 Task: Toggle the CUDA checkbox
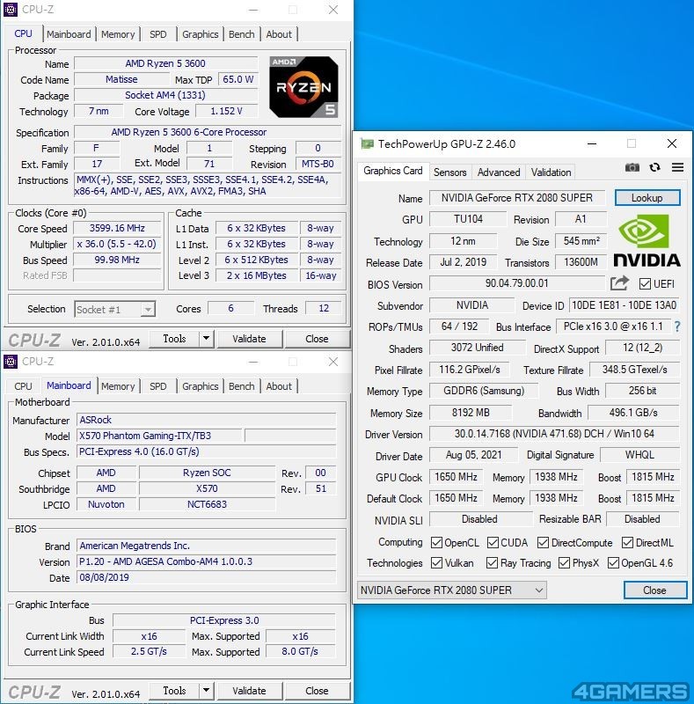click(493, 542)
